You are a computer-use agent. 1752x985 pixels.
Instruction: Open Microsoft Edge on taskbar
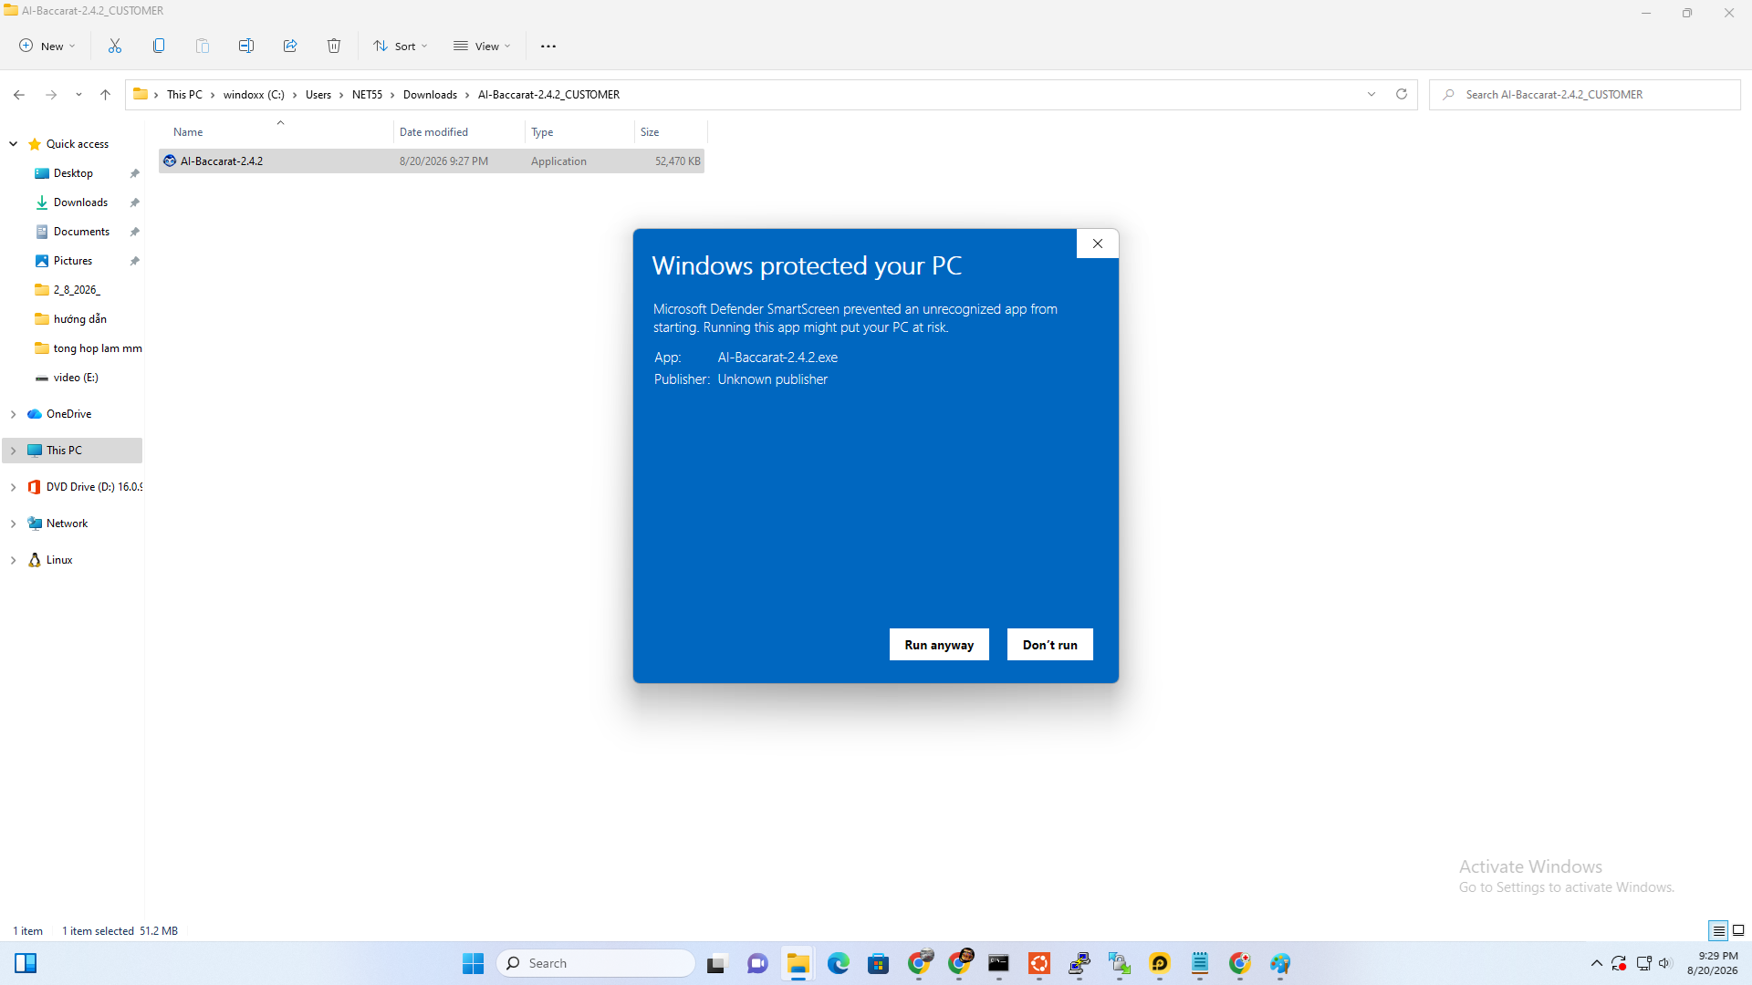[838, 963]
